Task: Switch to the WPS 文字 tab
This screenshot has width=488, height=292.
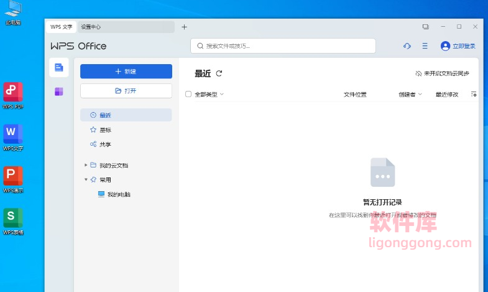Action: (x=62, y=27)
